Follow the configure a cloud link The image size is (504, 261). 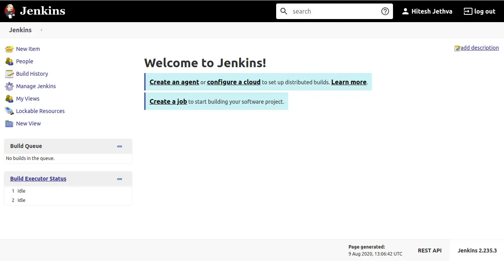tap(234, 82)
